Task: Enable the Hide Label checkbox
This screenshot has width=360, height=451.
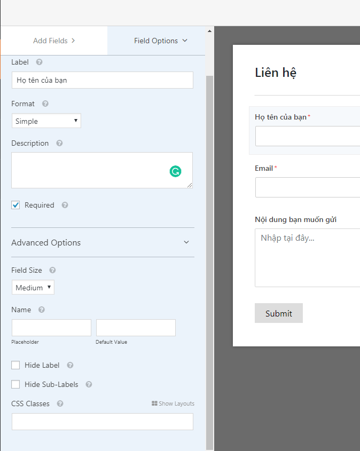Action: point(15,366)
